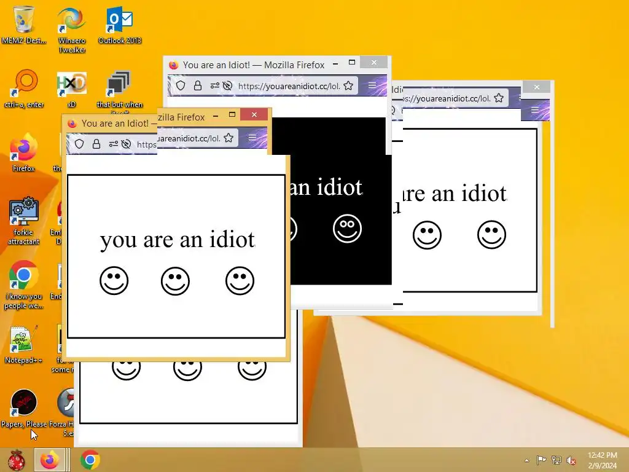Open the hamburger menu in the back-center Firefox window

coord(372,85)
